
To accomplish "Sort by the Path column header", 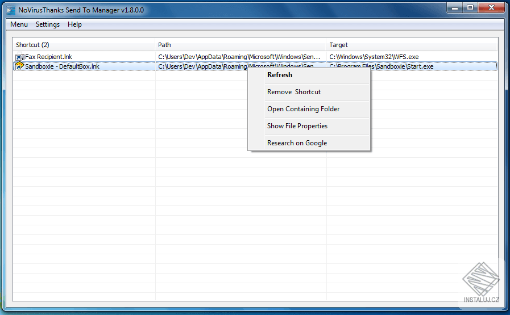I will point(241,45).
